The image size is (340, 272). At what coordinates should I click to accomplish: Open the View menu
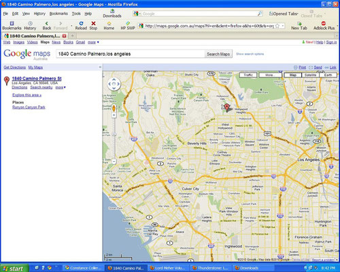tap(26, 14)
